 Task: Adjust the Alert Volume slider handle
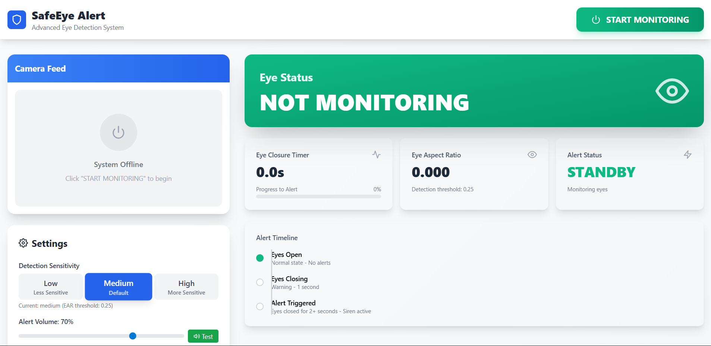[132, 336]
